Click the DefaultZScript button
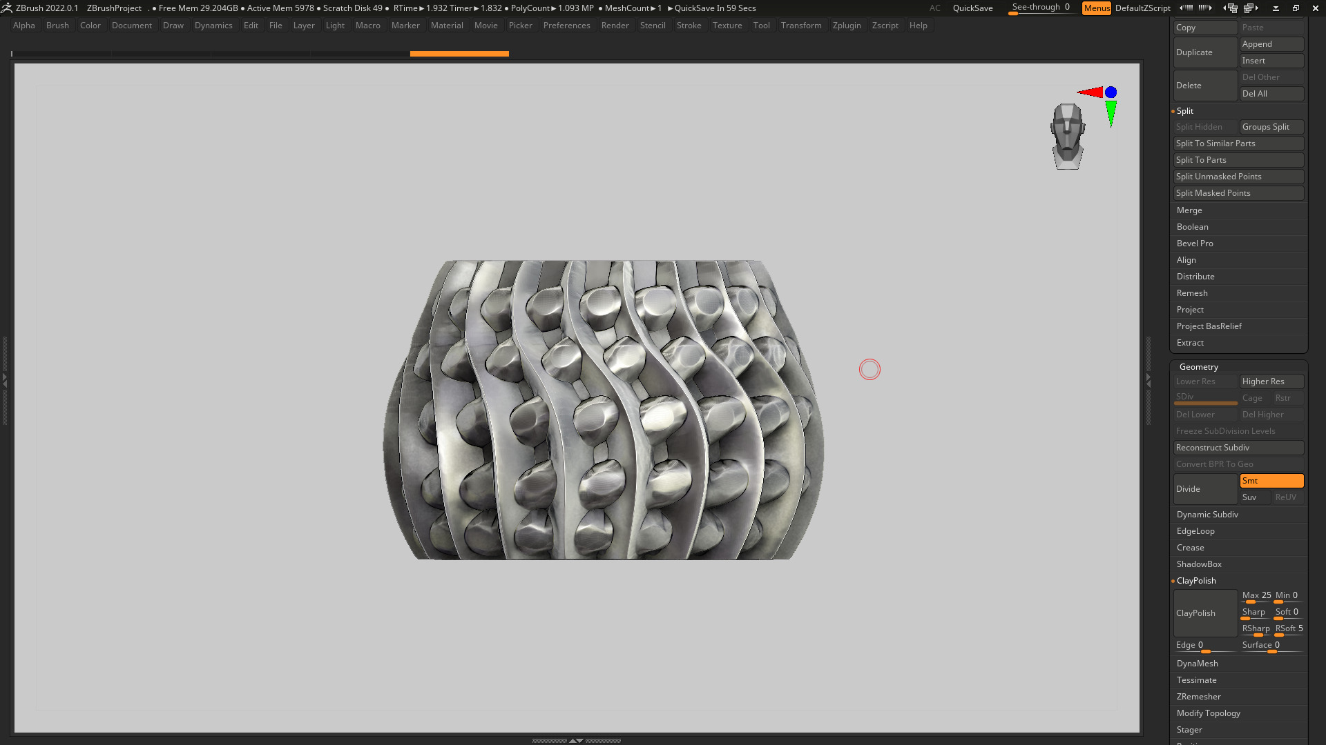Screen dimensions: 1326x745 coord(1142,8)
